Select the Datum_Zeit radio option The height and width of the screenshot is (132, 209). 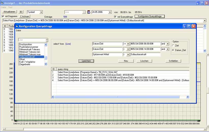click(x=173, y=50)
